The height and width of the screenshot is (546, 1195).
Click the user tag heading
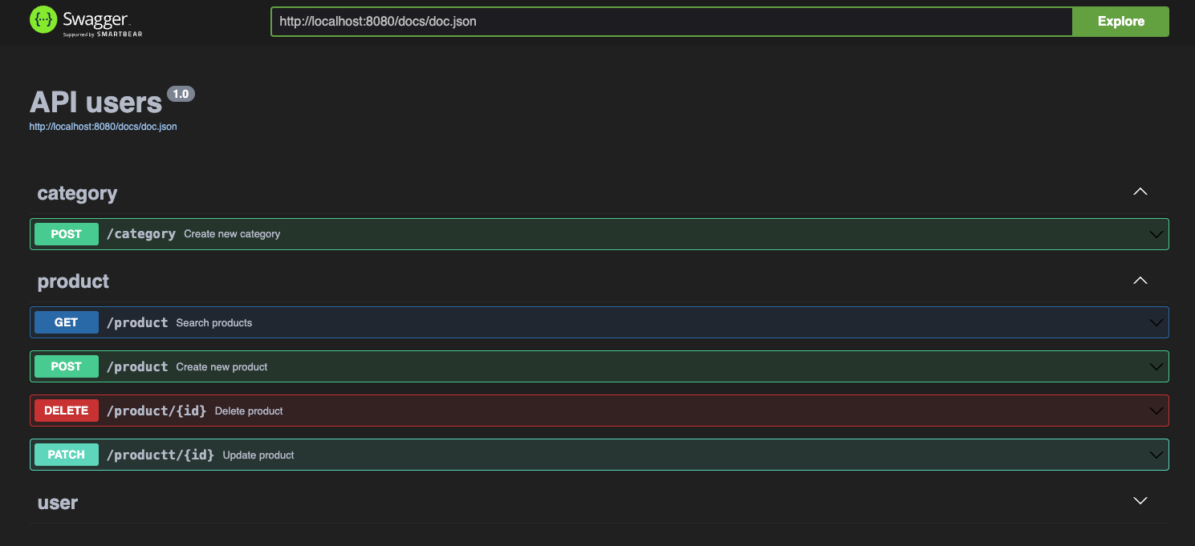(58, 503)
